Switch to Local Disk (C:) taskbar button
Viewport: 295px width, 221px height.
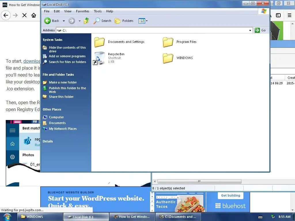coord(86,217)
